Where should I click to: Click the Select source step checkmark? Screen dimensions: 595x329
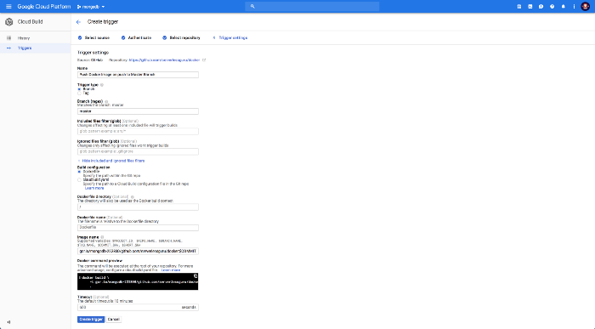click(x=80, y=38)
